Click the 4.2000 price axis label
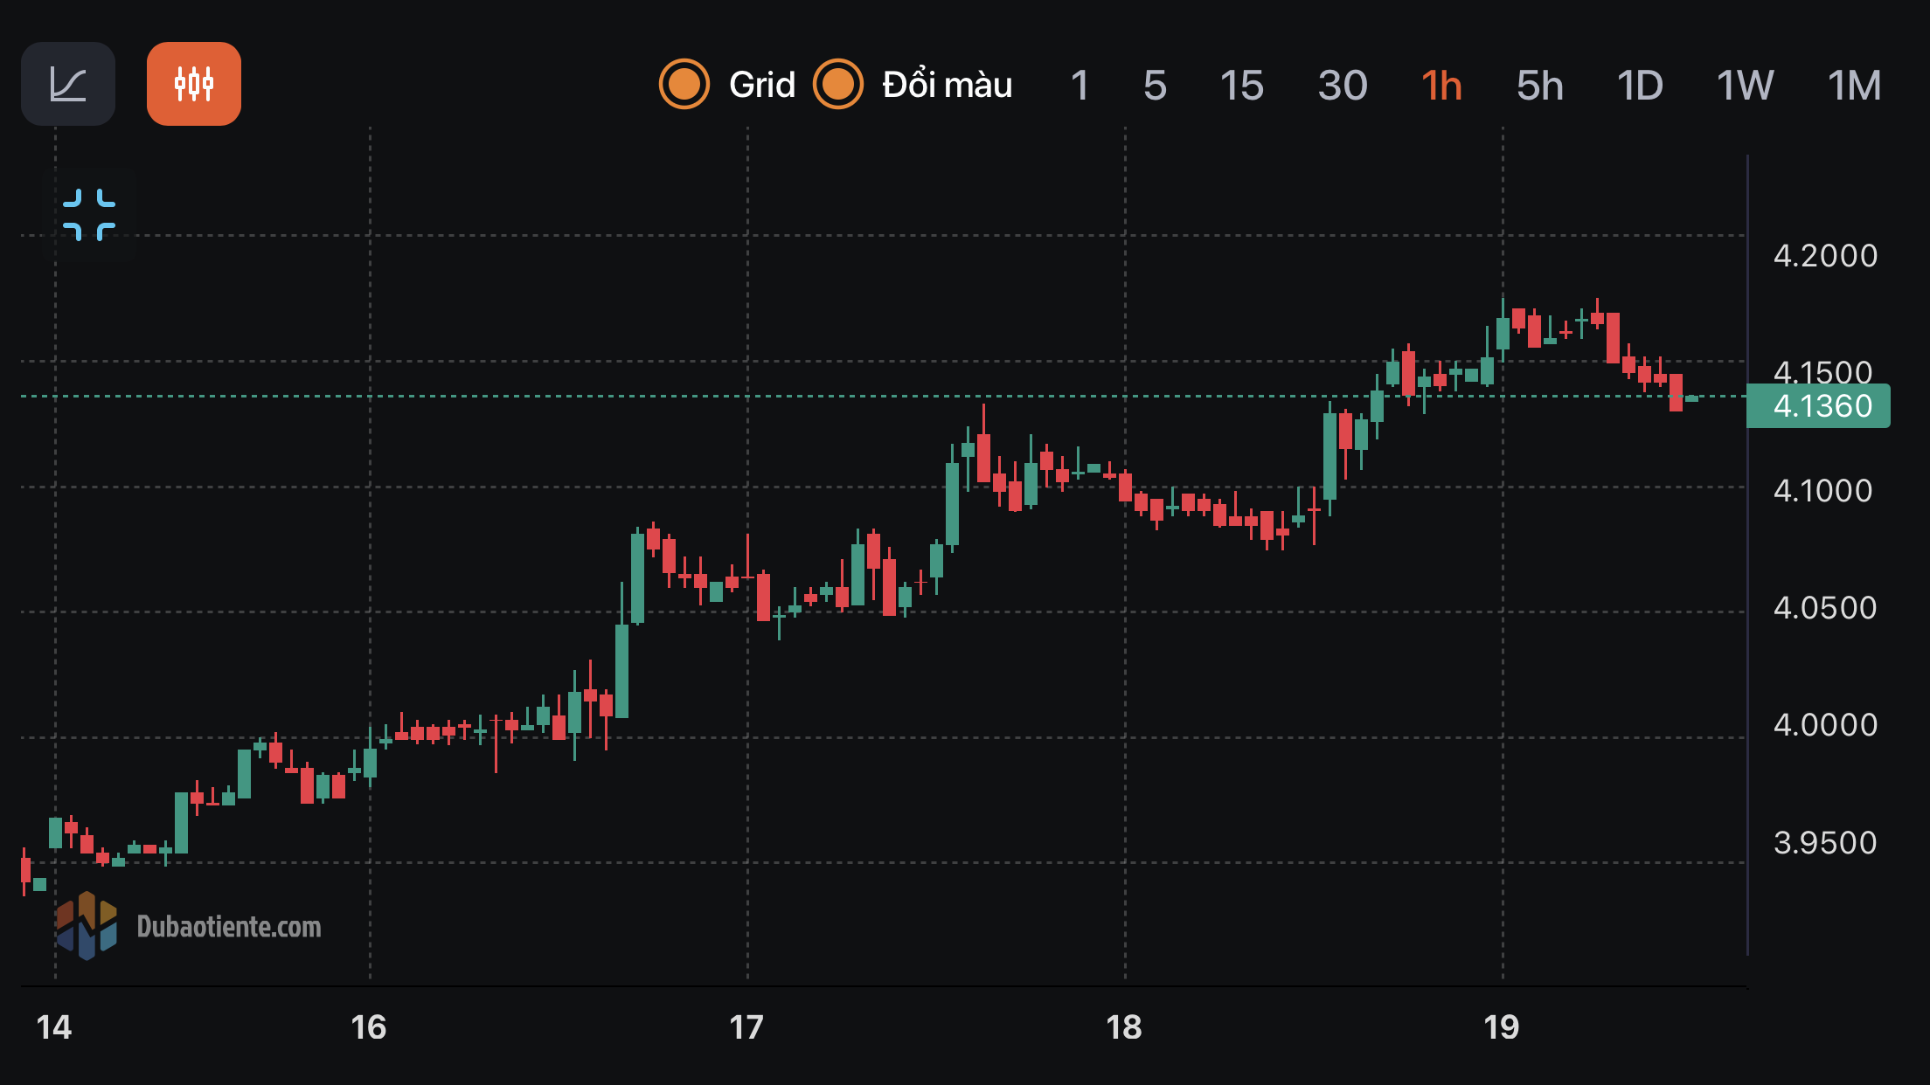This screenshot has height=1085, width=1930. click(1825, 256)
